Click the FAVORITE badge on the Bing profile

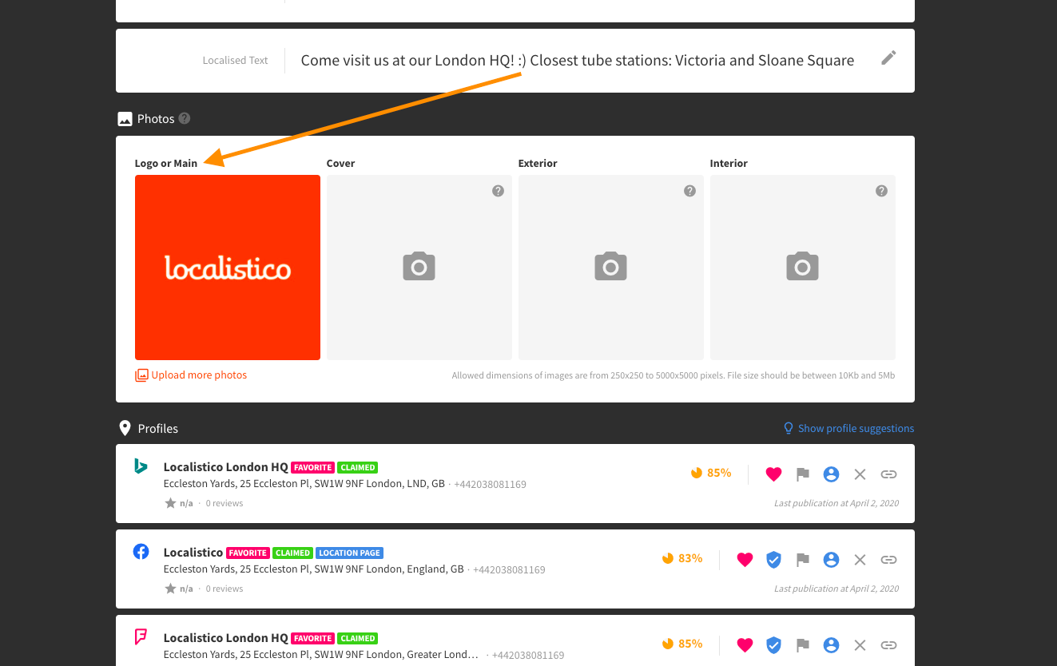tap(312, 467)
